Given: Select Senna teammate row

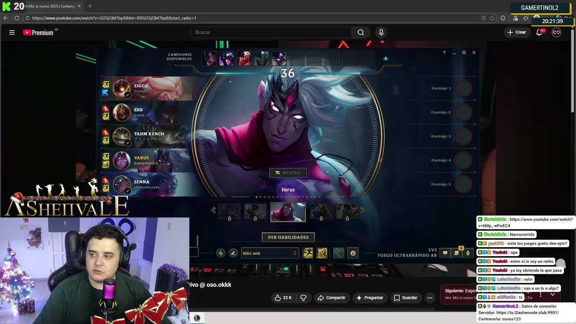Looking at the screenshot, I should pos(148,184).
